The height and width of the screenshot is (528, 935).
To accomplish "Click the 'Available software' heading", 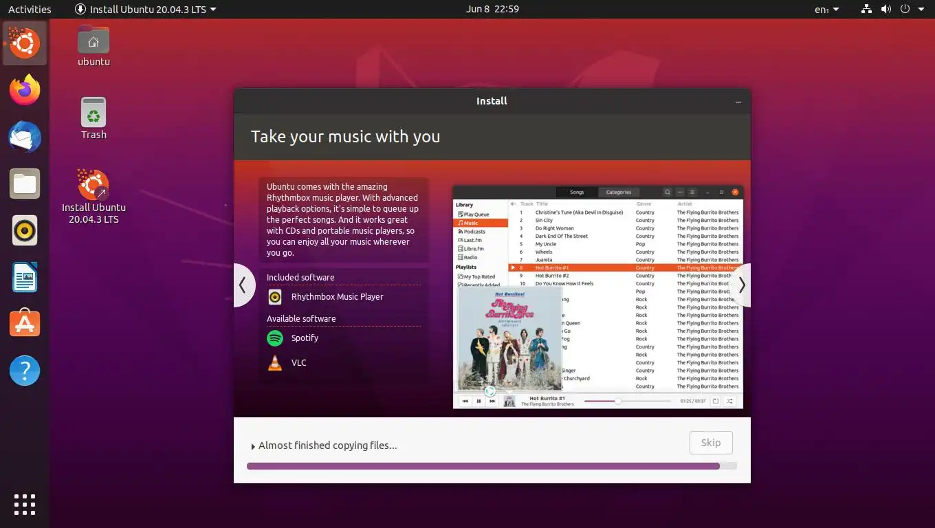I will (301, 319).
